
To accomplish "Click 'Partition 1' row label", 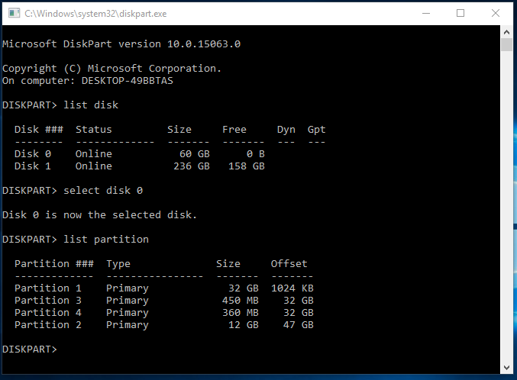I will pyautogui.click(x=48, y=288).
